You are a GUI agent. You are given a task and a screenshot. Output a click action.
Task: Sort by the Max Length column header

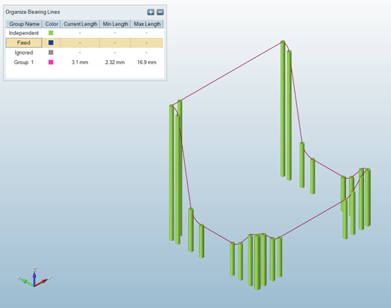point(147,24)
